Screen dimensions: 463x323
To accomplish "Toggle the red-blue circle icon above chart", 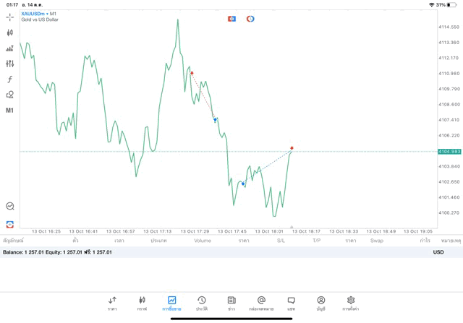I will (250, 19).
